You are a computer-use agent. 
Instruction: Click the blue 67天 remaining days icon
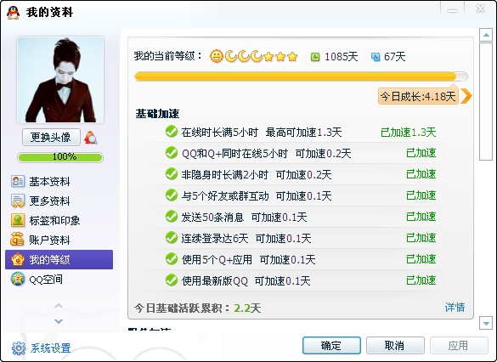pyautogui.click(x=376, y=57)
